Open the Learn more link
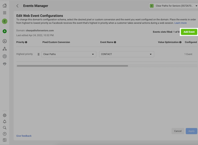 coord(180,23)
